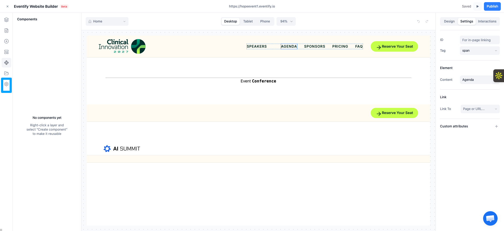The image size is (504, 231).
Task: Open the Add element plus icon
Action: tap(6, 41)
